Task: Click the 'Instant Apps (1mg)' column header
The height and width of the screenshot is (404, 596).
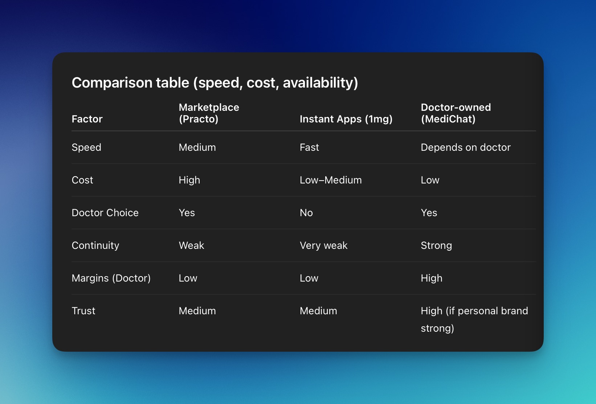Action: tap(346, 119)
